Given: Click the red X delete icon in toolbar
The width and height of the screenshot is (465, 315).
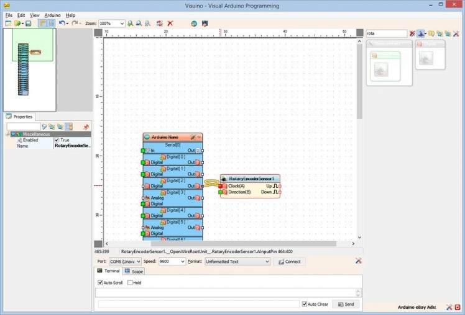Looking at the screenshot, I should 170,24.
